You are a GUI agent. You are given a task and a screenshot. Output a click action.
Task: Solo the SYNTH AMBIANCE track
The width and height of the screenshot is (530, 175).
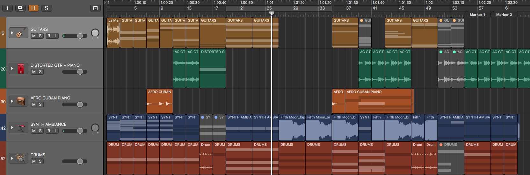tap(40, 131)
